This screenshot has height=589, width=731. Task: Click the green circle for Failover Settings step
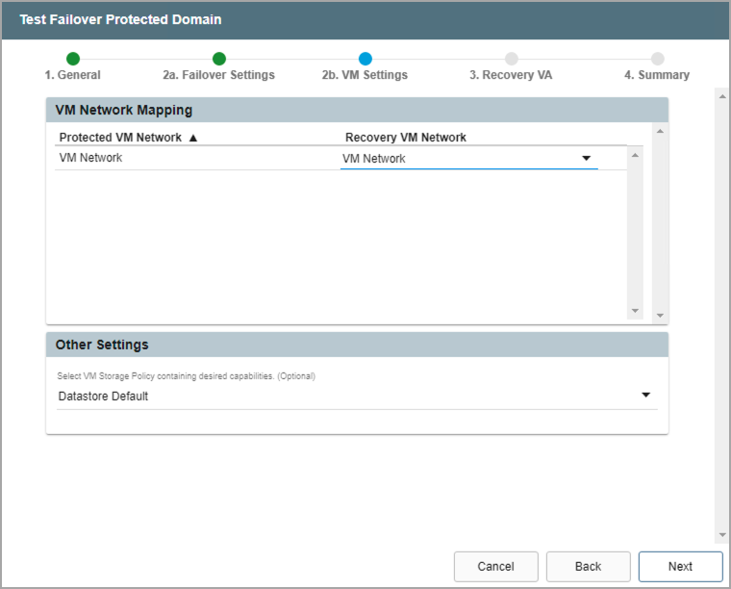219,59
